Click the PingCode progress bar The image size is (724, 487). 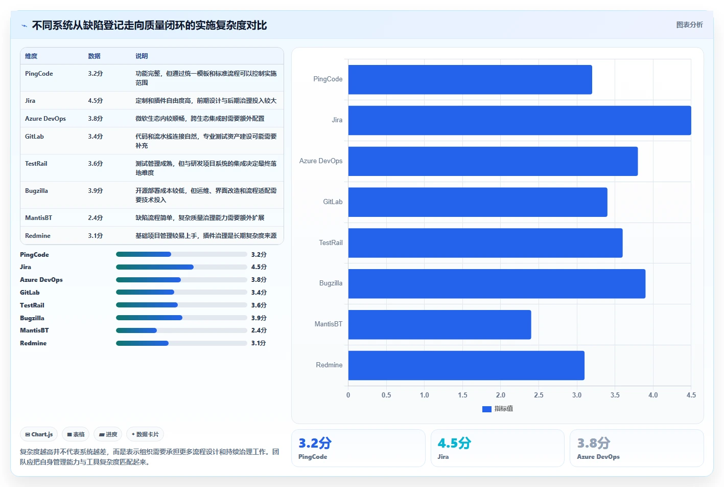[x=181, y=254]
